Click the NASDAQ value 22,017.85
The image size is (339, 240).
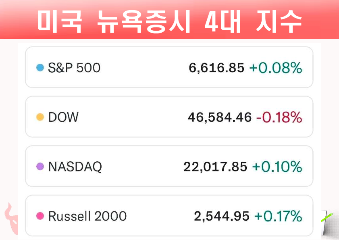tap(215, 167)
